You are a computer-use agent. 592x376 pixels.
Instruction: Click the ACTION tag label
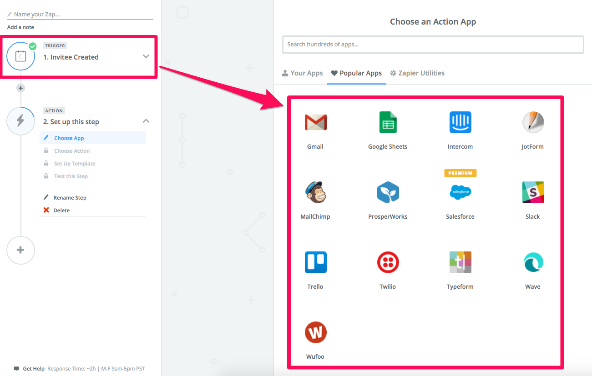pyautogui.click(x=54, y=110)
